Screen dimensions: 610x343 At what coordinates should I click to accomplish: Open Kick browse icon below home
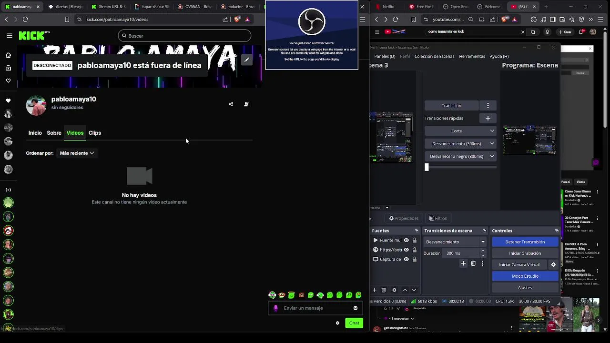[8, 68]
